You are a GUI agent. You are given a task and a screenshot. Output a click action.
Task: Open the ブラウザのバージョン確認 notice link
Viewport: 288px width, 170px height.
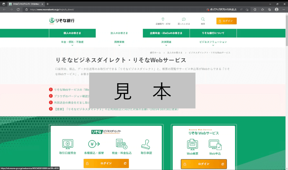[71, 96]
